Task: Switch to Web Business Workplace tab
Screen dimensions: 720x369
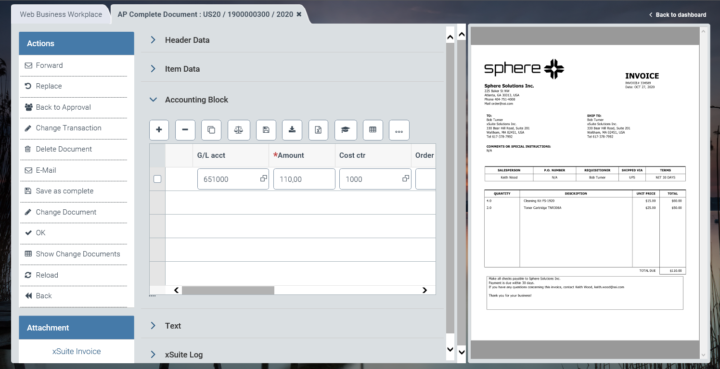Action: tap(61, 14)
